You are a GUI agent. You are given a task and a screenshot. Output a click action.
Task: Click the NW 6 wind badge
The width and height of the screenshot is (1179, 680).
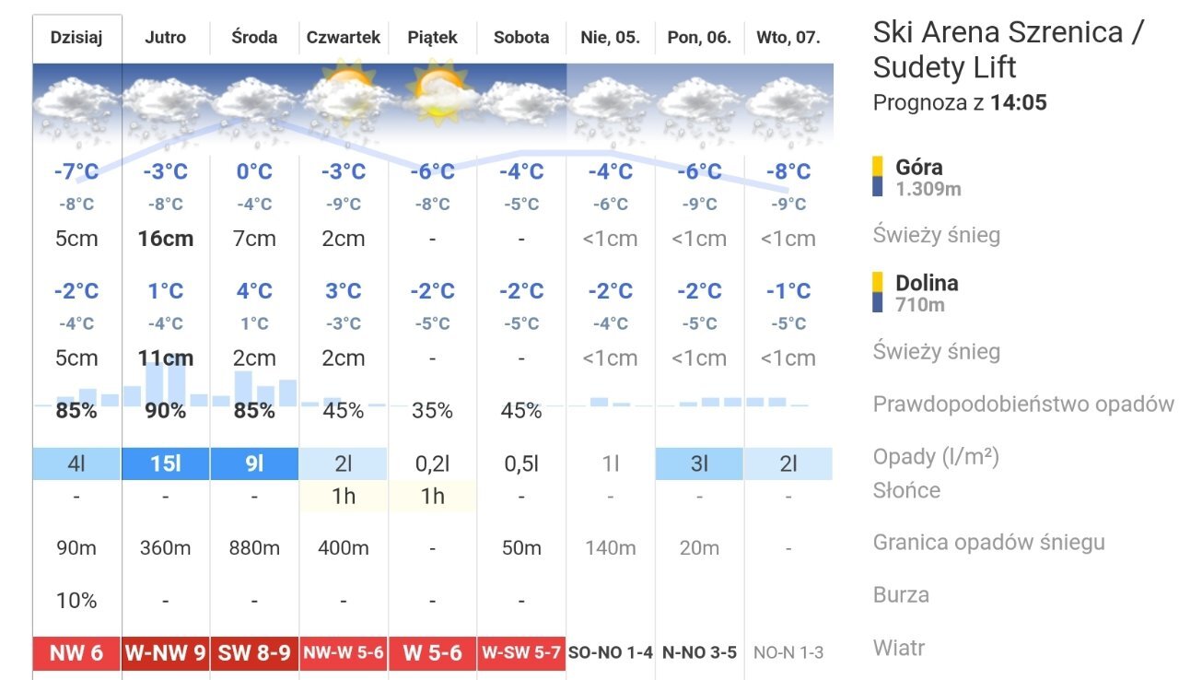[x=76, y=653]
